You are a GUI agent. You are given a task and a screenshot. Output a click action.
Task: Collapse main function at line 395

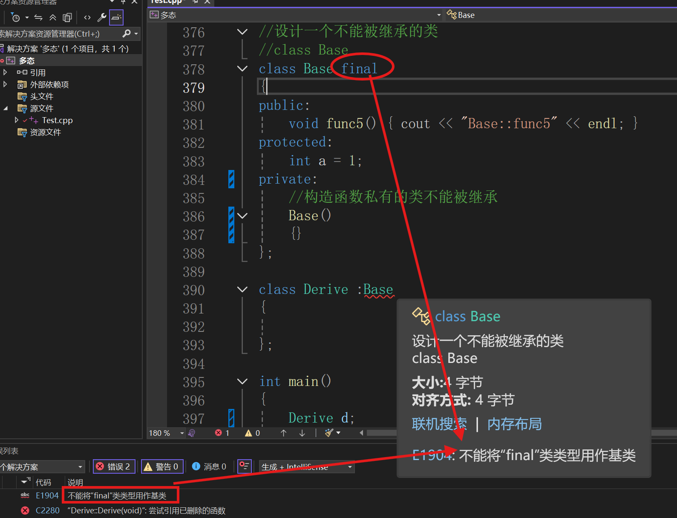click(242, 381)
